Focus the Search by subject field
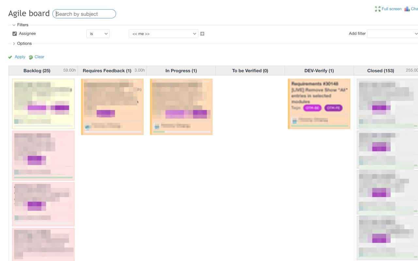The image size is (418, 261). [84, 14]
